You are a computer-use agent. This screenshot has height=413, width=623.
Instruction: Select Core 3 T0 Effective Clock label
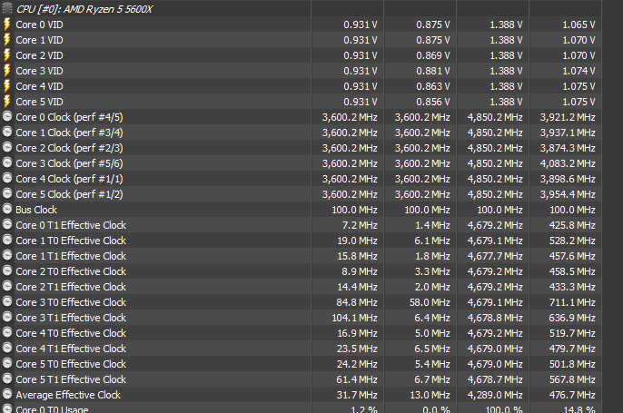pyautogui.click(x=71, y=302)
